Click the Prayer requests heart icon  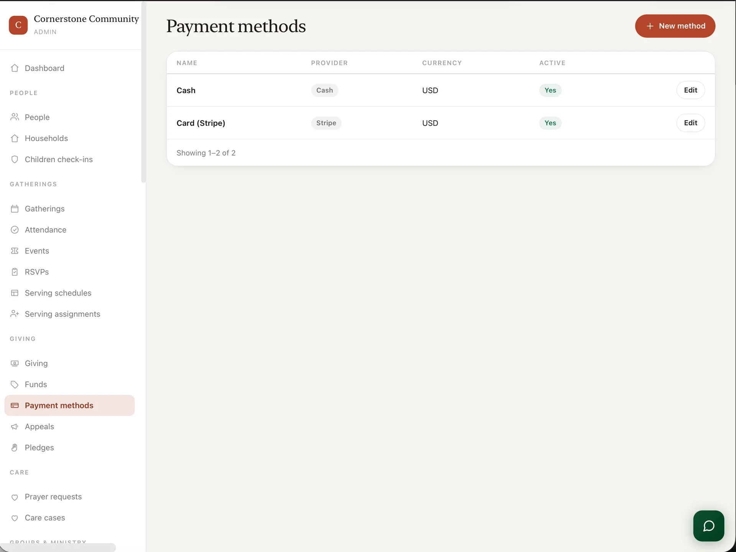[15, 497]
